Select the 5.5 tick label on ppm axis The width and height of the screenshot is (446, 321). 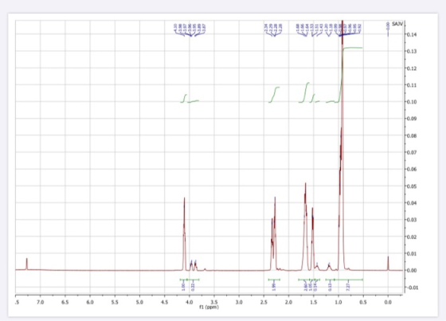point(115,302)
